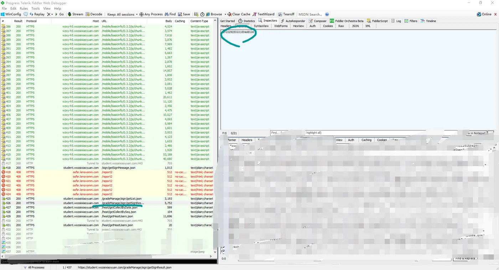Switch to the Get Started tab
This screenshot has height=270, width=499.
[x=227, y=21]
